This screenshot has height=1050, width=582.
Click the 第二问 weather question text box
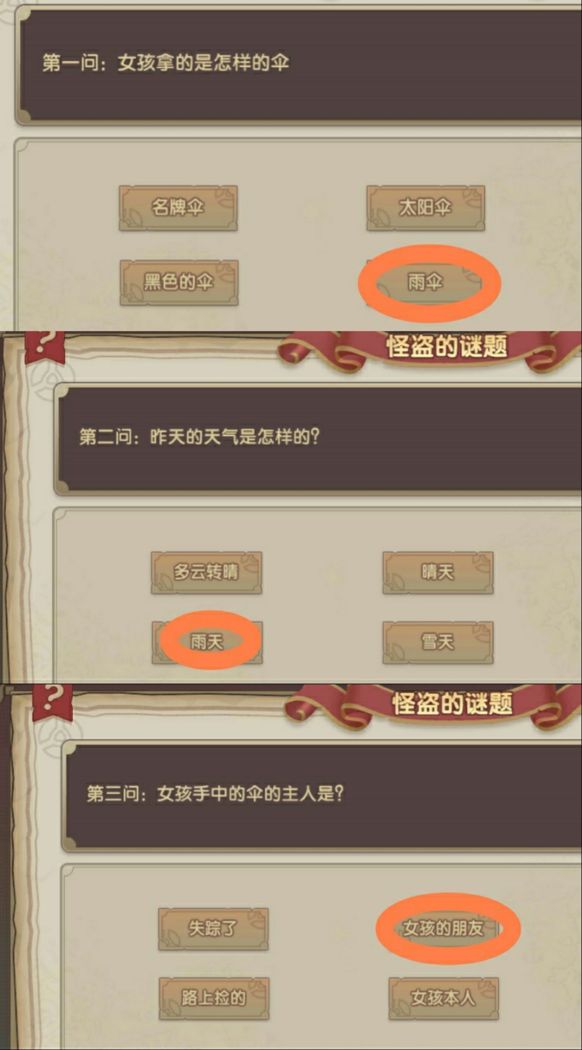point(318,439)
